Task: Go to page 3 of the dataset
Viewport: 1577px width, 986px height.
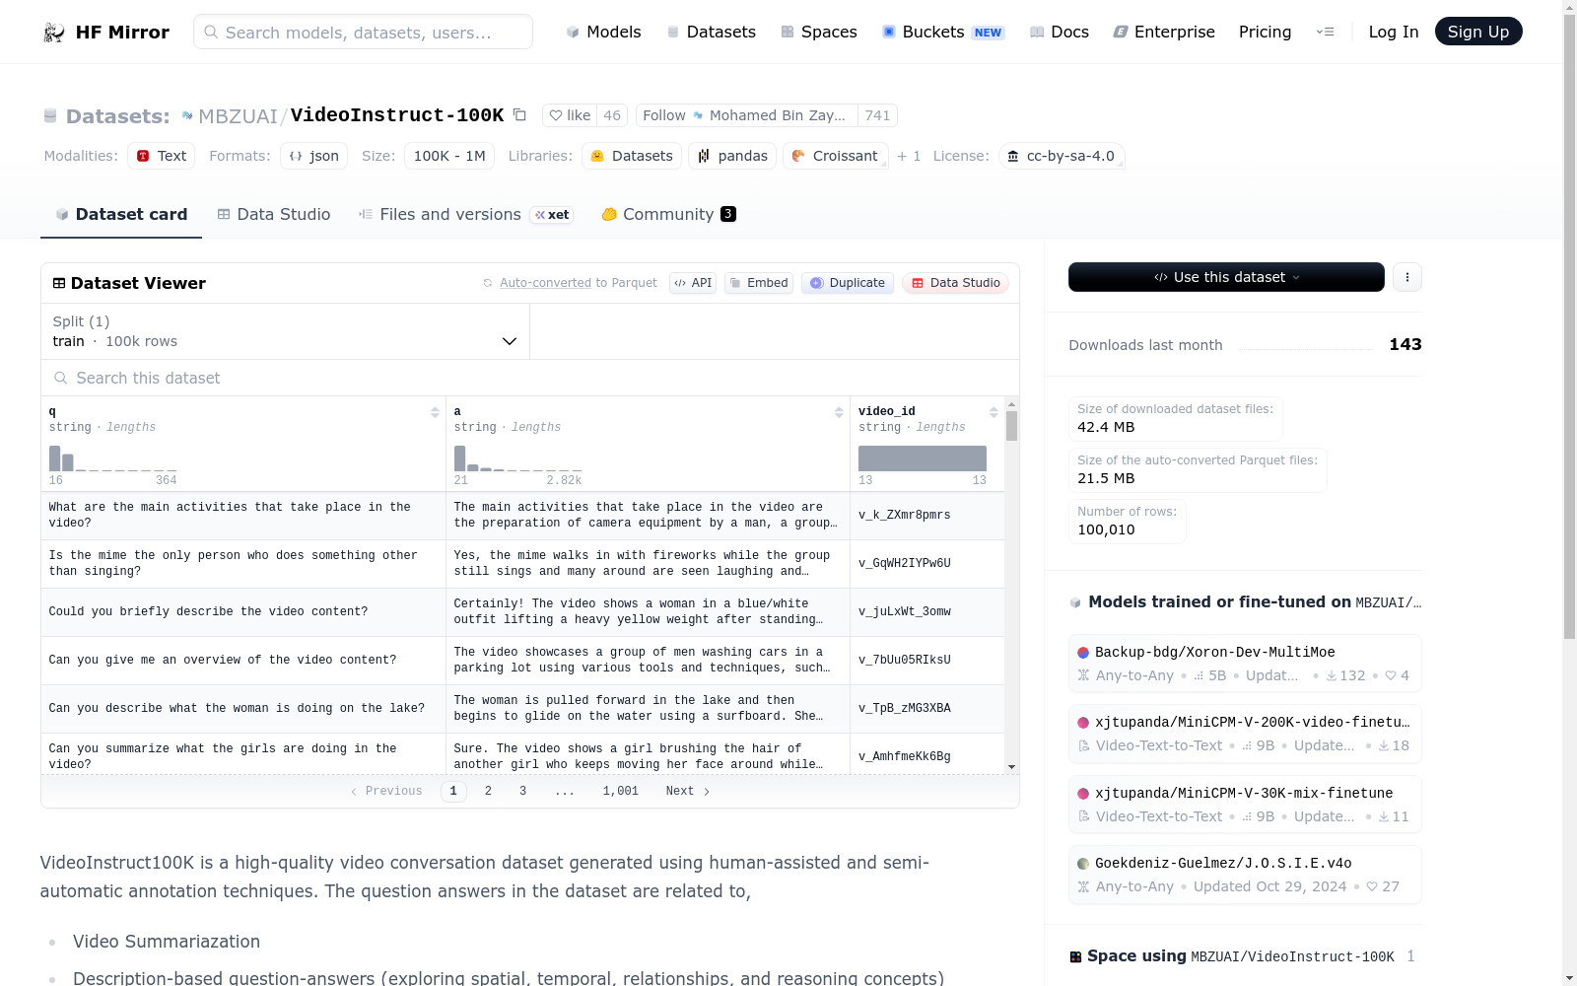Action: pyautogui.click(x=522, y=791)
